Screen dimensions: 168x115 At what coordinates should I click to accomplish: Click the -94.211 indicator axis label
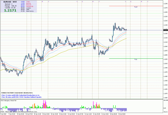click(x=166, y=112)
